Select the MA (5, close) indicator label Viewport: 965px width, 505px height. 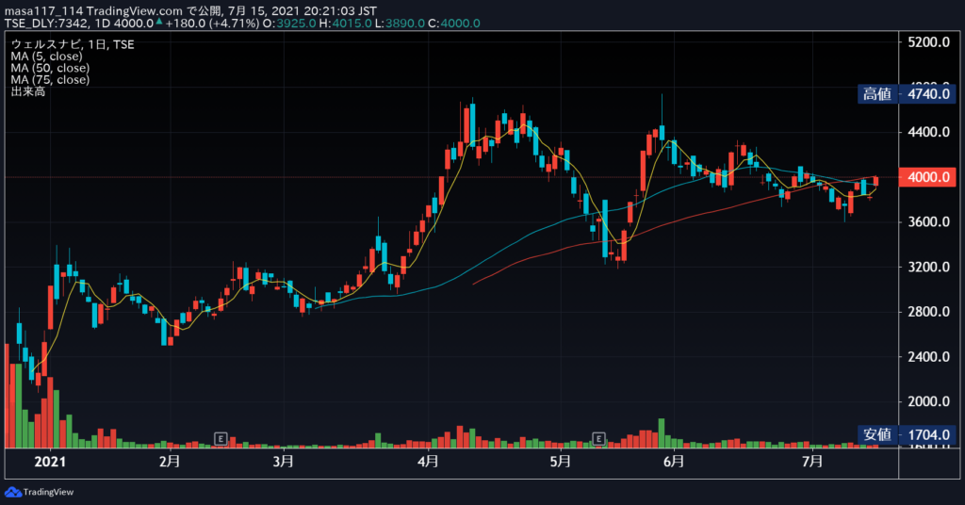[46, 56]
